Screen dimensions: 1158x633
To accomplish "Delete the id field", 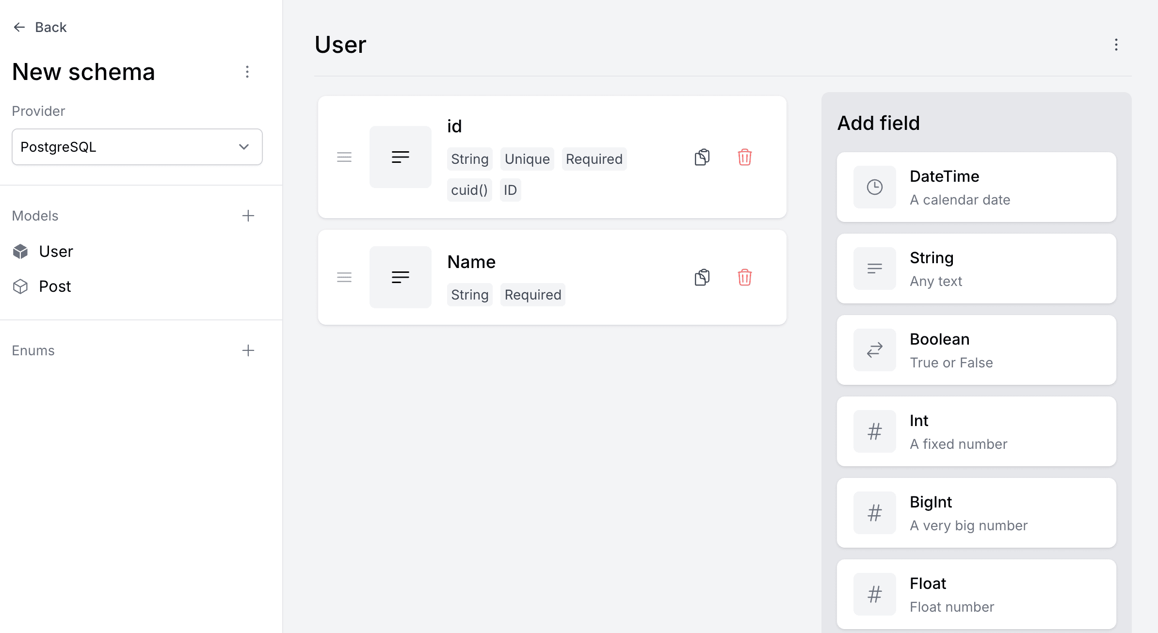I will click(745, 157).
